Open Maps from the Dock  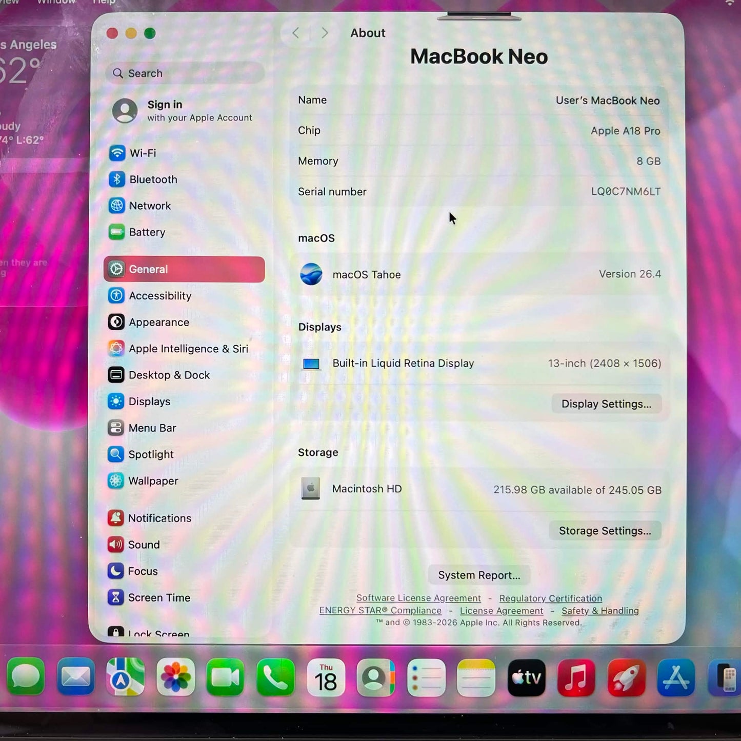coord(126,677)
